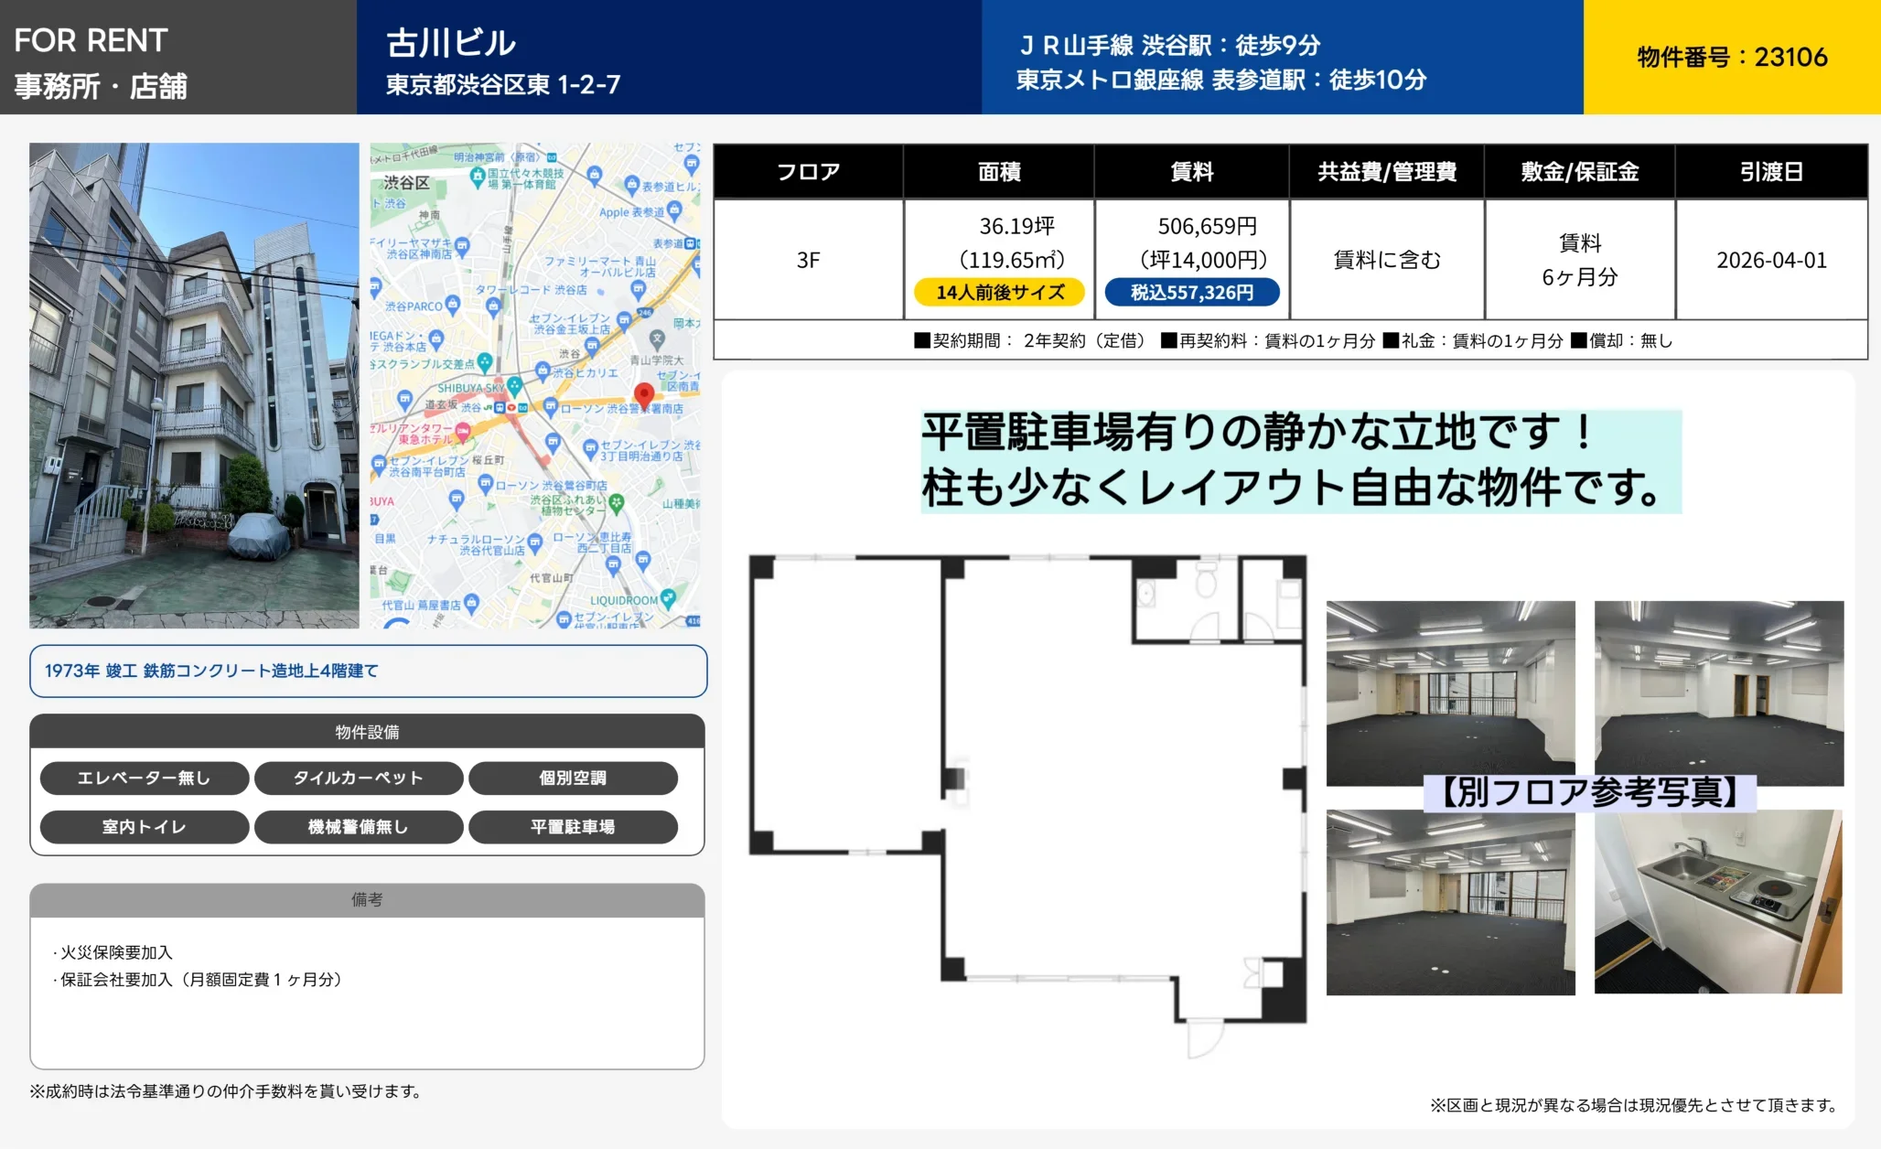Click the SHIBUYA SKY map marker
Screen dimensions: 1881x1149
coord(515,386)
